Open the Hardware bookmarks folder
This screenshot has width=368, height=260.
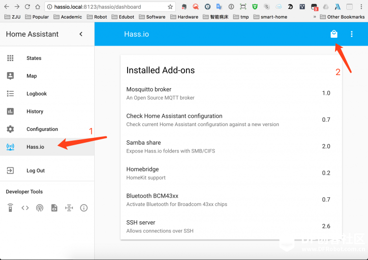click(x=184, y=17)
